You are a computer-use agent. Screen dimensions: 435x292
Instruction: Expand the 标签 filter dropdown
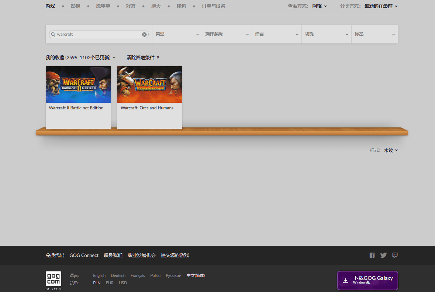(x=374, y=34)
